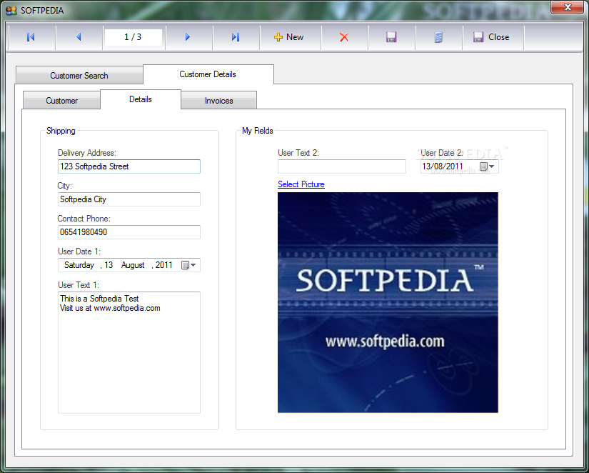Open the User Date 2 calendar dropdown
Screen dimensions: 589x473
[x=487, y=166]
